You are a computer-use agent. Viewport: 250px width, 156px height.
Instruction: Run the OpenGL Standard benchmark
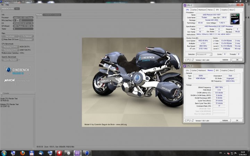(10, 60)
